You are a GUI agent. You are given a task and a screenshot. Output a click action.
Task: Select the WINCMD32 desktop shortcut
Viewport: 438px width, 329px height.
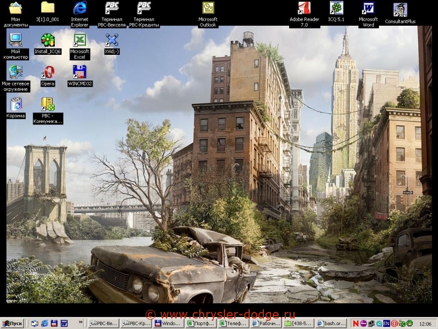[79, 76]
